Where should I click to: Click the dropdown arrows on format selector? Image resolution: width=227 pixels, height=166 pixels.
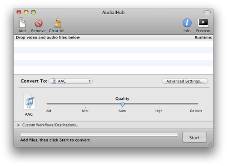89,81
